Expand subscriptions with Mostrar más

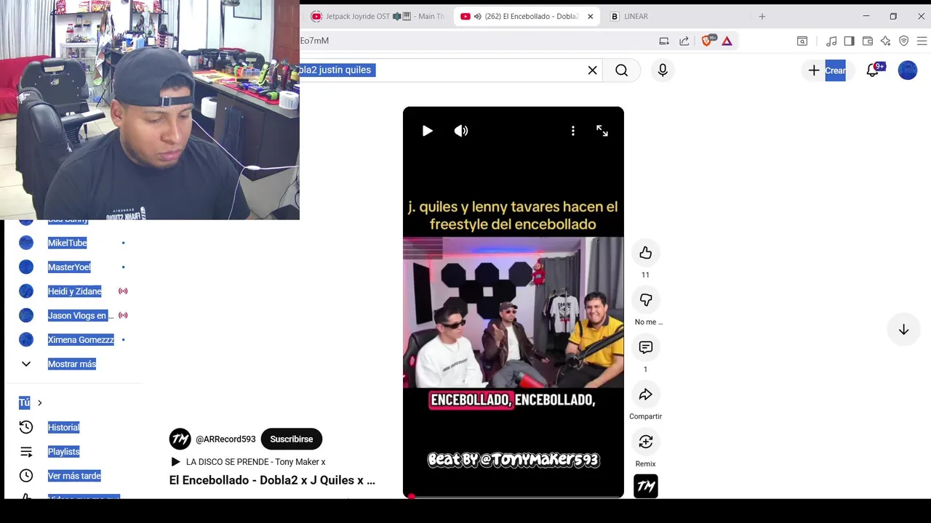[x=72, y=364]
